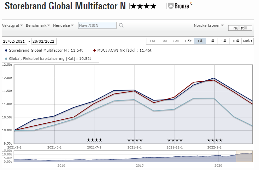Click the highlighted range selector in the overview chart
This screenshot has height=170, width=259.
(x=244, y=156)
